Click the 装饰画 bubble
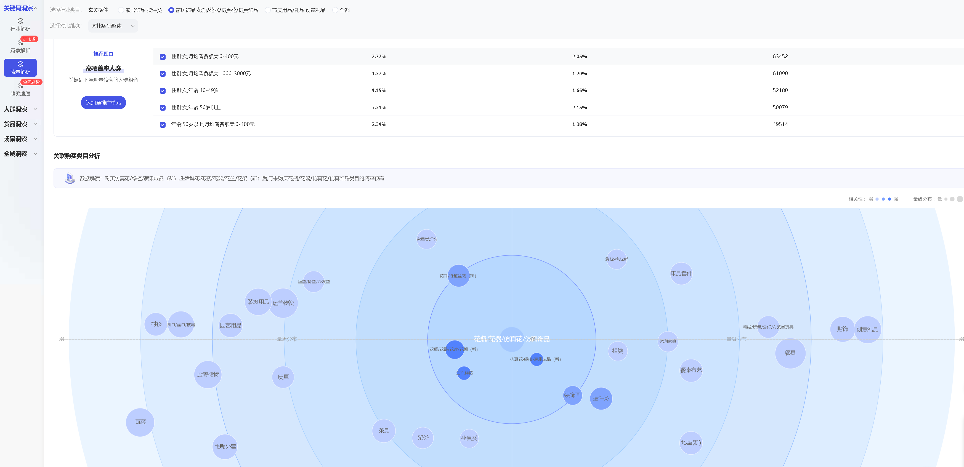Screen dimensions: 964x467 [572, 395]
